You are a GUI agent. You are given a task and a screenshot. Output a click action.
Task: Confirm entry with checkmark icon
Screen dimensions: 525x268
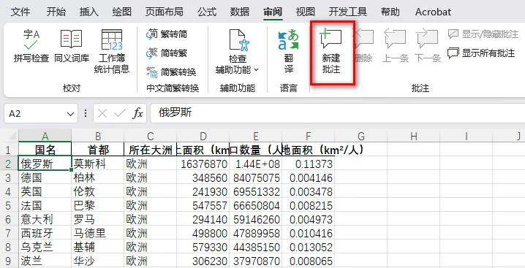click(x=119, y=114)
